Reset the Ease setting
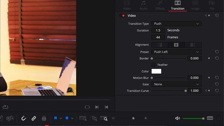 tap(217, 84)
